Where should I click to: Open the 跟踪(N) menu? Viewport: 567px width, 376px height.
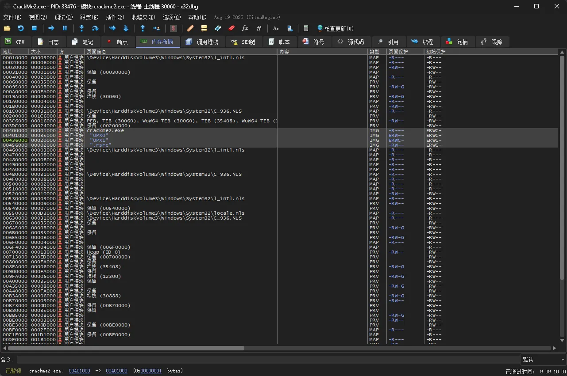click(x=89, y=17)
